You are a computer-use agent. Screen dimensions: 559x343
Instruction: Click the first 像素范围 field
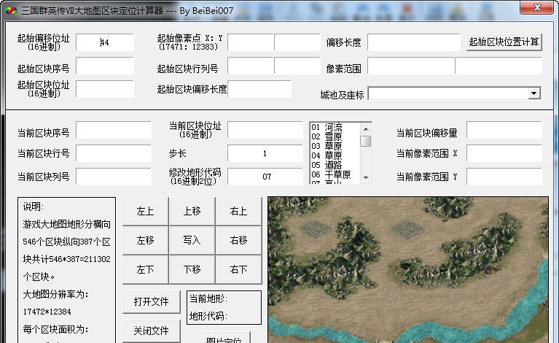click(411, 66)
